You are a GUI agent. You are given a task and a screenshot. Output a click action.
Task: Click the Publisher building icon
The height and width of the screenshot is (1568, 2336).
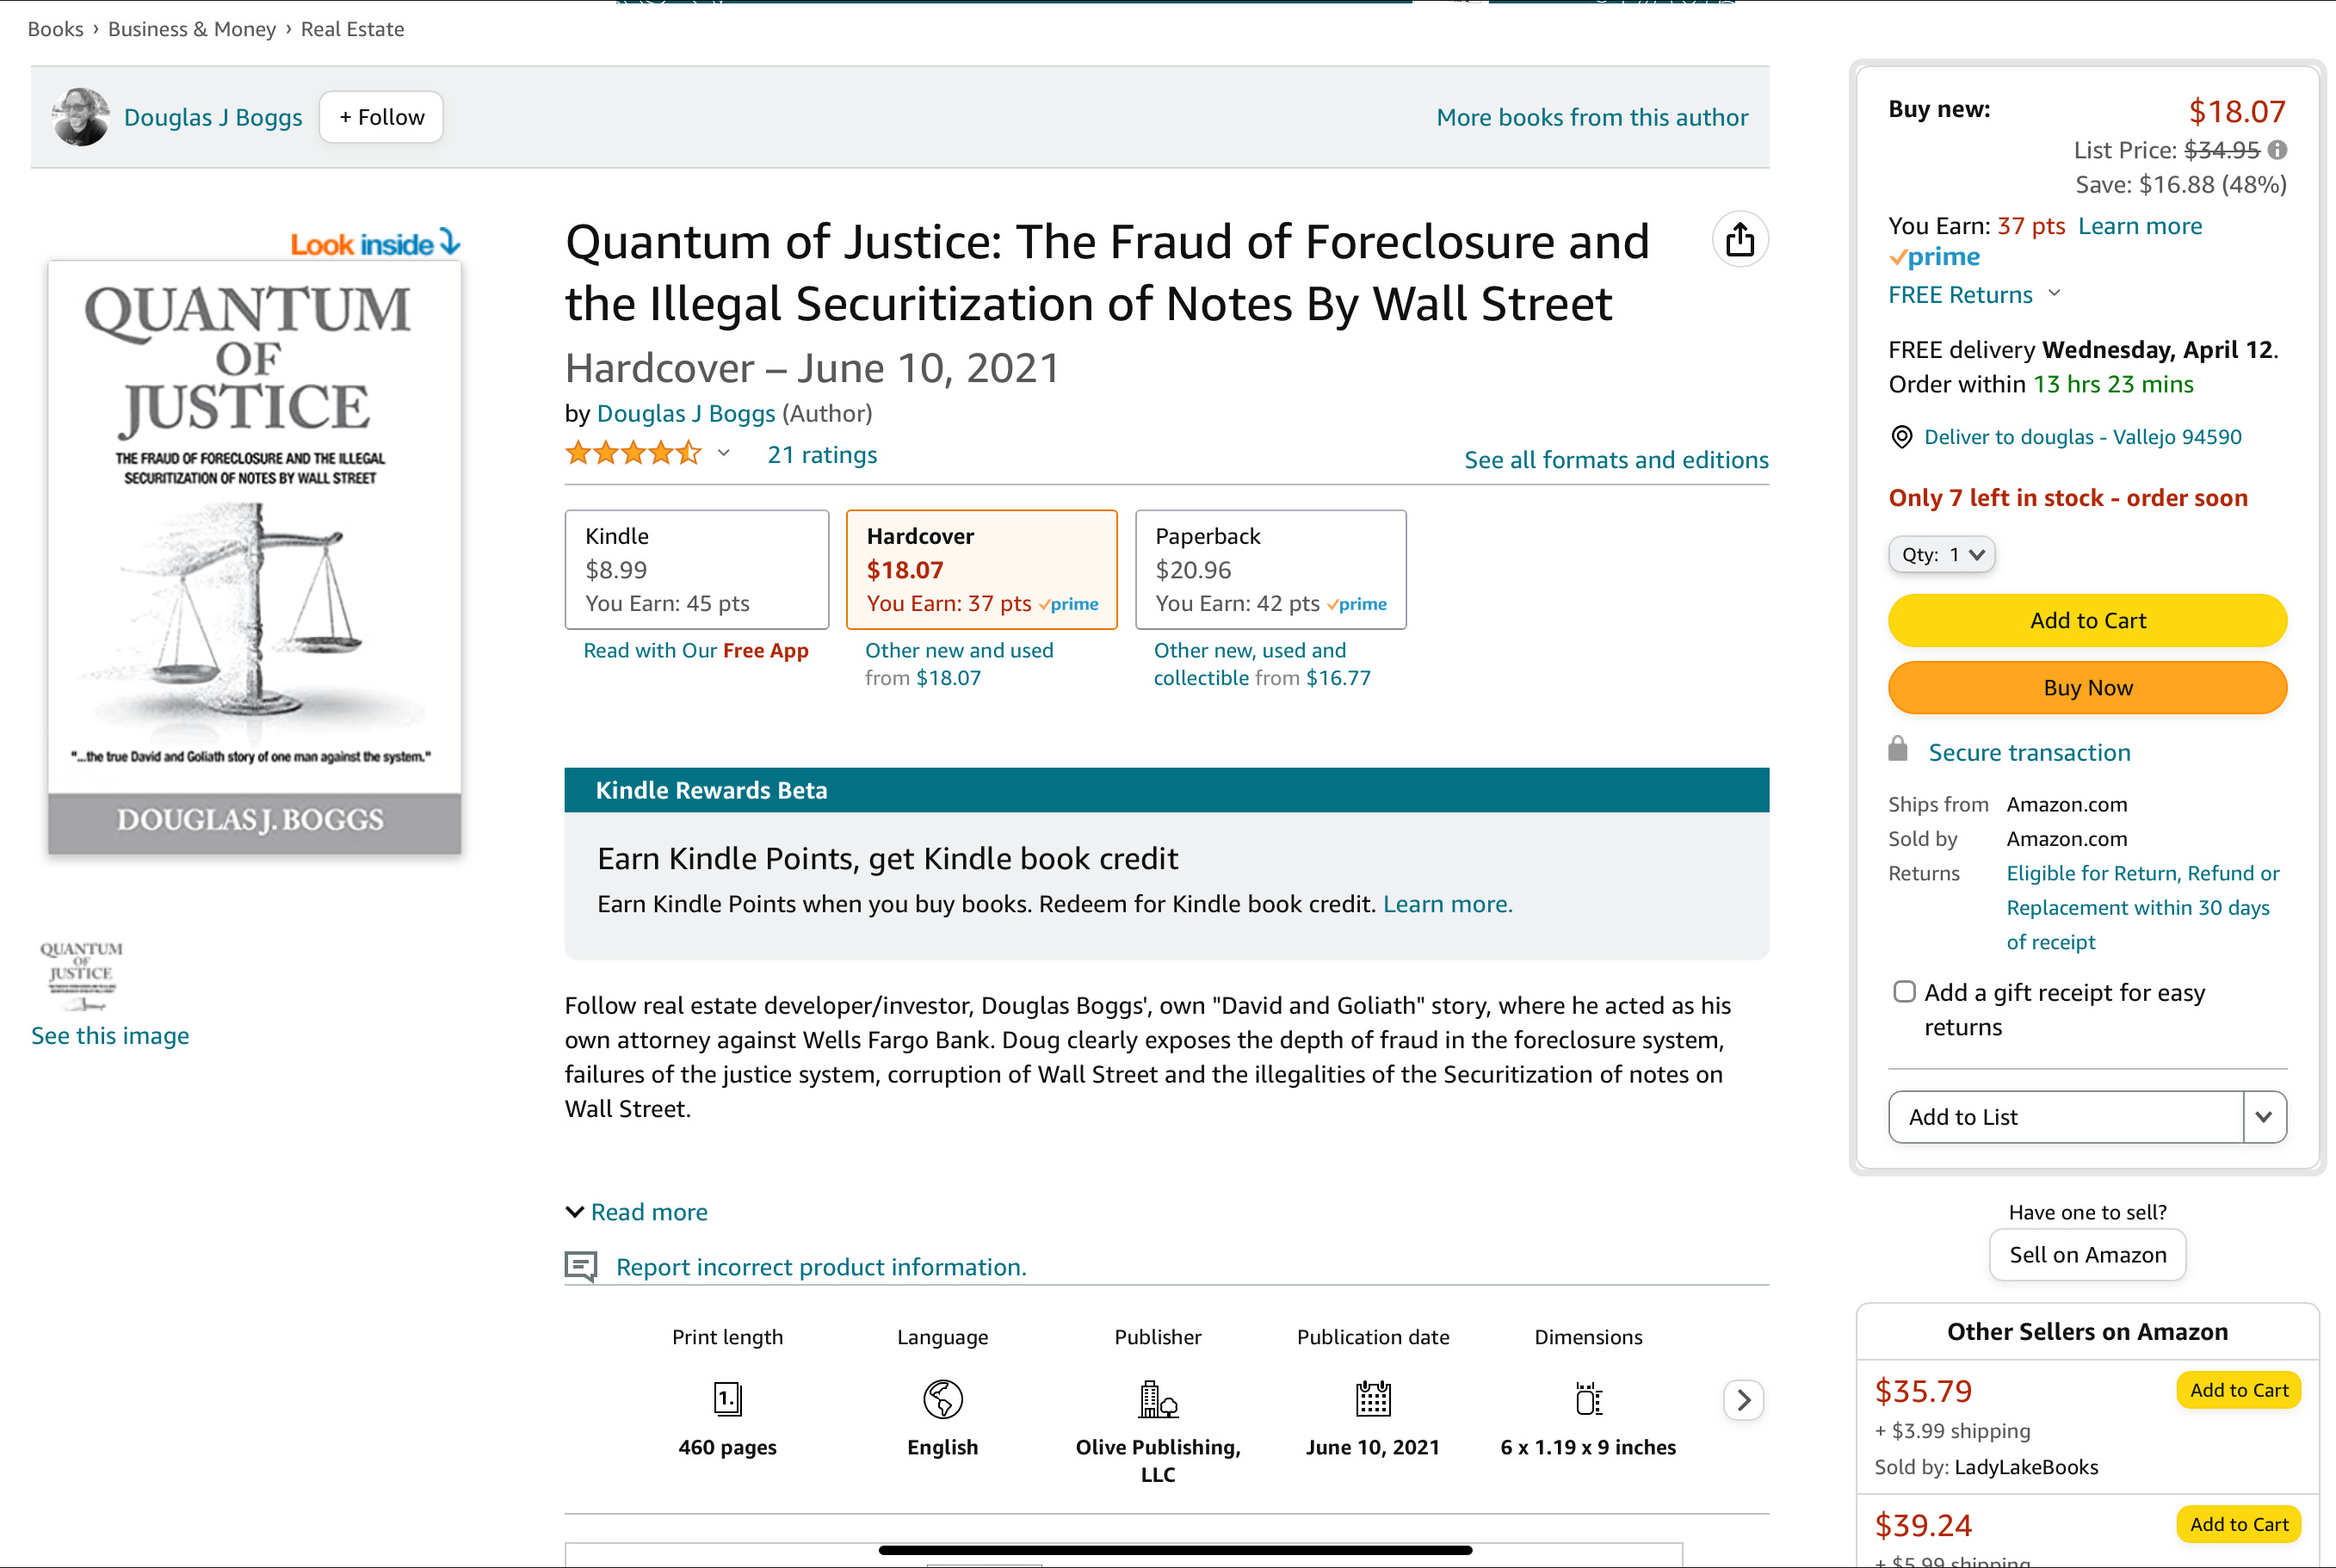pyautogui.click(x=1158, y=1399)
